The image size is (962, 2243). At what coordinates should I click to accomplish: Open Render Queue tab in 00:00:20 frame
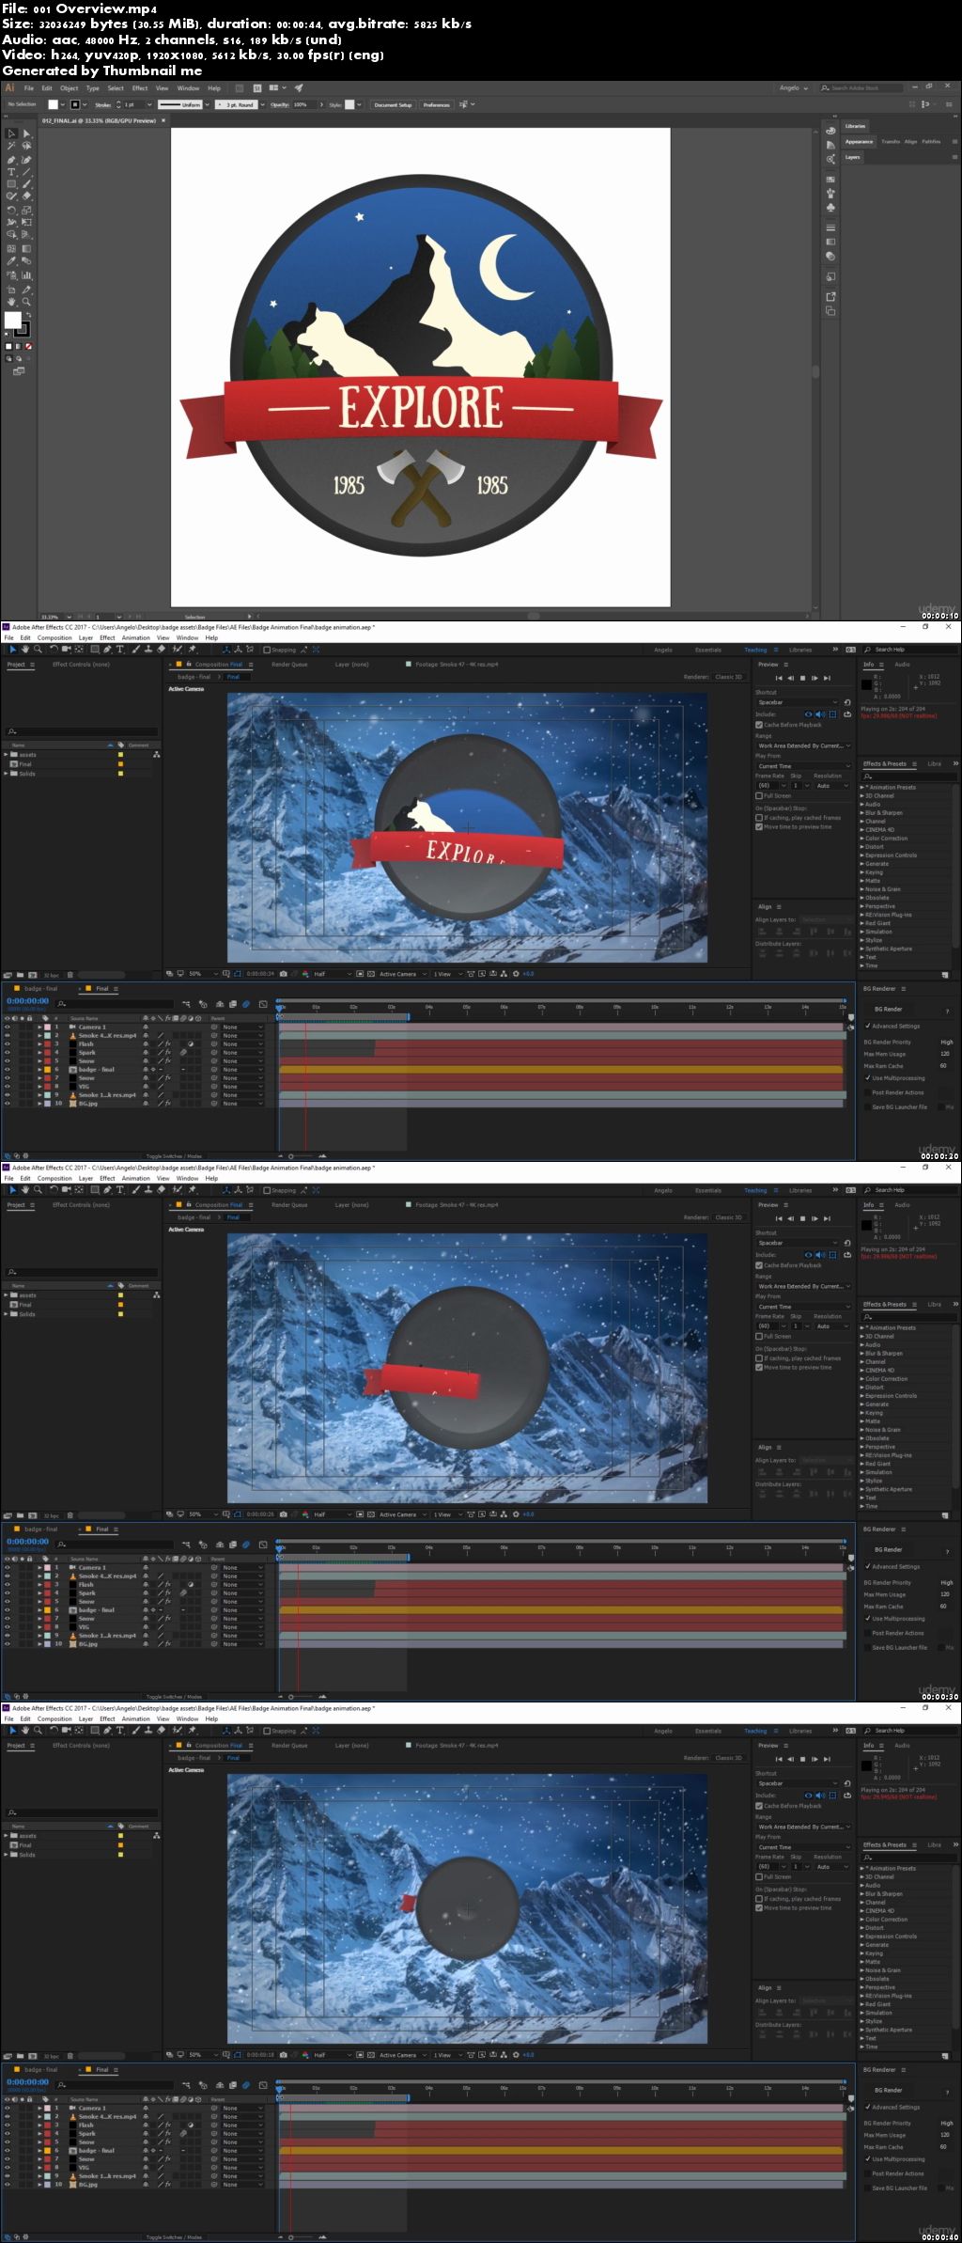(289, 665)
